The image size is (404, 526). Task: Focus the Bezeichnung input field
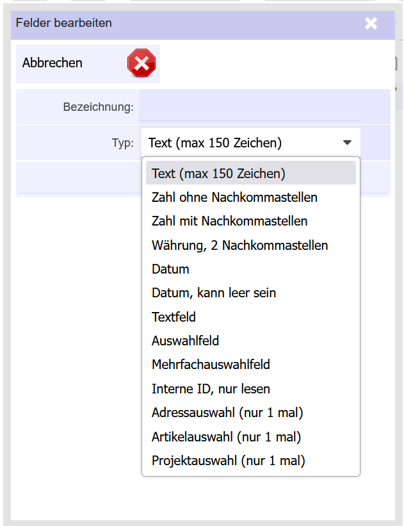coord(250,108)
